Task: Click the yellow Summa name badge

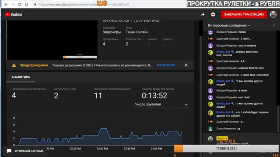Action: click(222, 138)
